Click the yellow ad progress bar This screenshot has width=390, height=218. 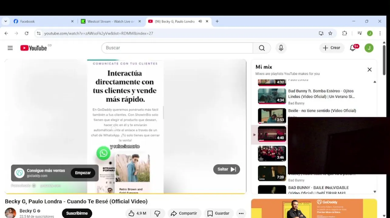click(x=125, y=193)
